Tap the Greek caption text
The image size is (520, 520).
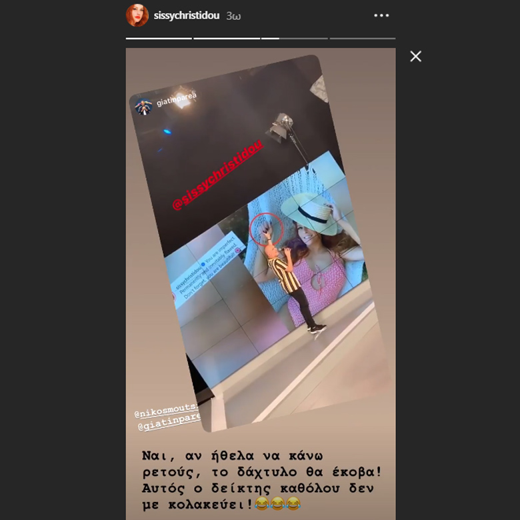click(261, 480)
